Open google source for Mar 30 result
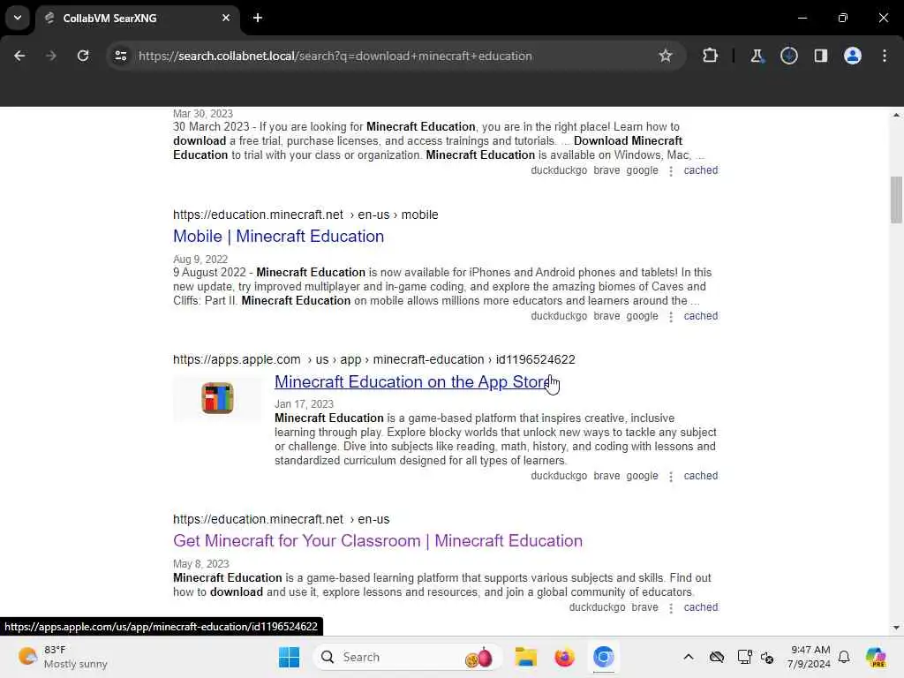This screenshot has width=904, height=678. point(643,170)
